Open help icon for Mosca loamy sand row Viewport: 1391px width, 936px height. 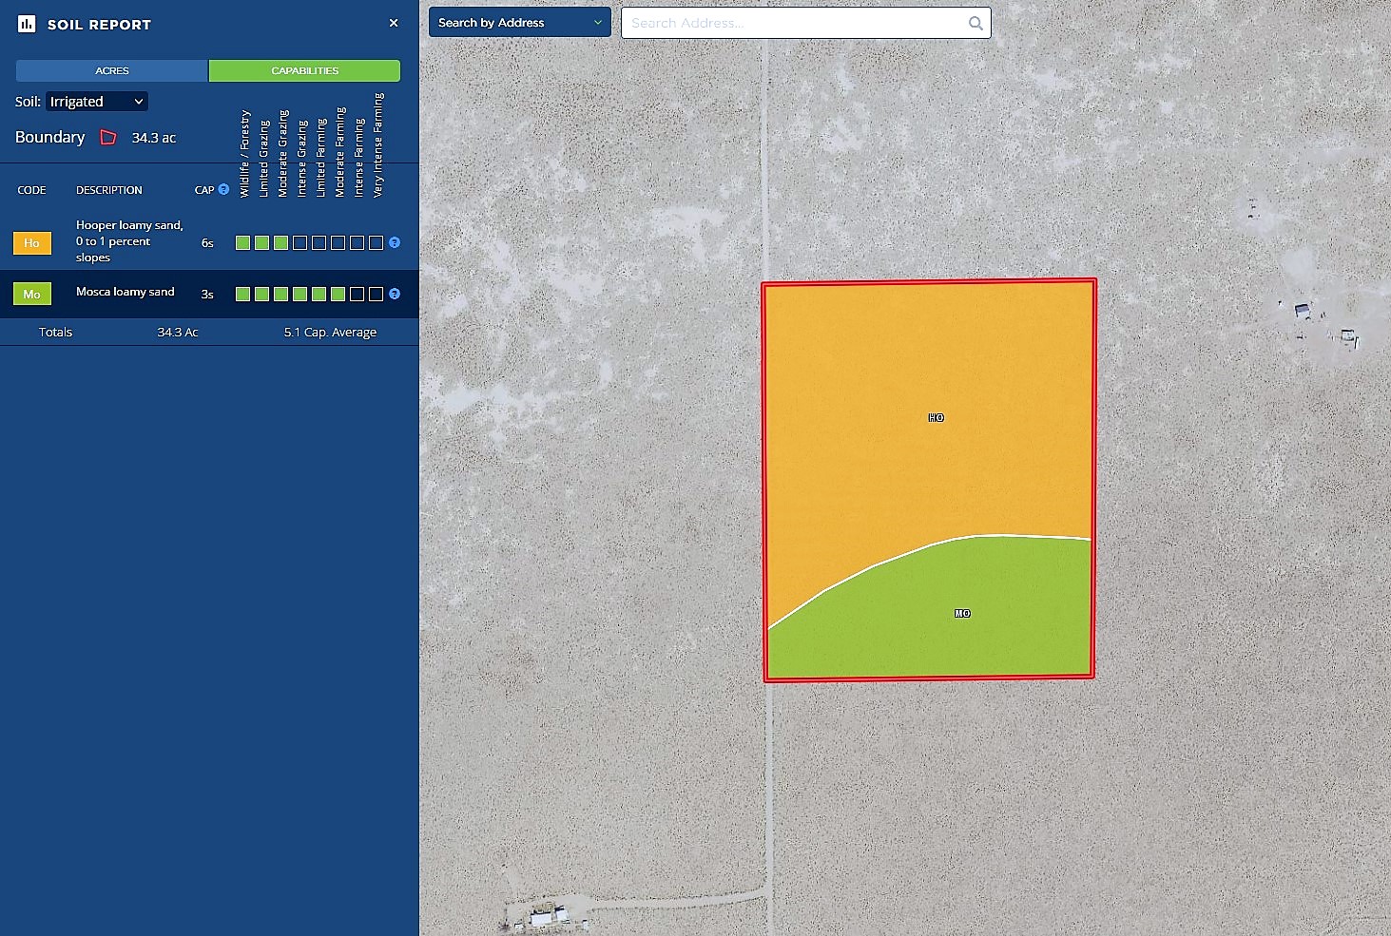coord(395,295)
